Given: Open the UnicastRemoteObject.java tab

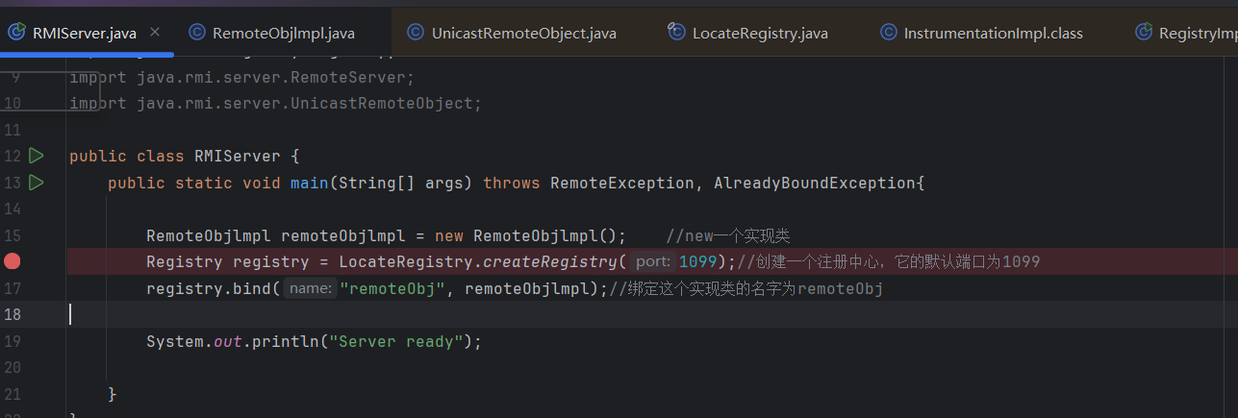Looking at the screenshot, I should tap(523, 34).
